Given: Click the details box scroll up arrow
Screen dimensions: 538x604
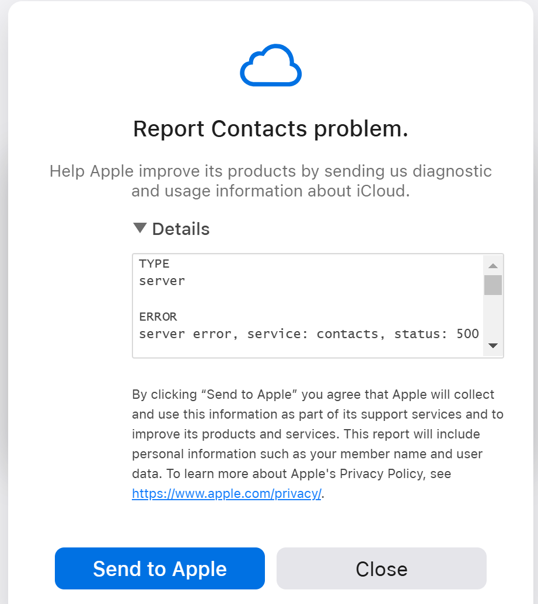Looking at the screenshot, I should tap(493, 266).
